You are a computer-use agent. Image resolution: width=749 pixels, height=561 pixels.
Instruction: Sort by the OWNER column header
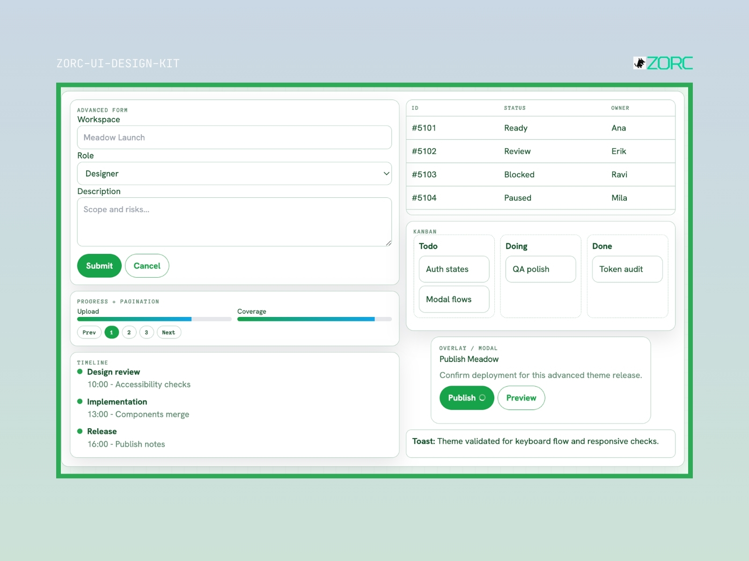tap(620, 108)
